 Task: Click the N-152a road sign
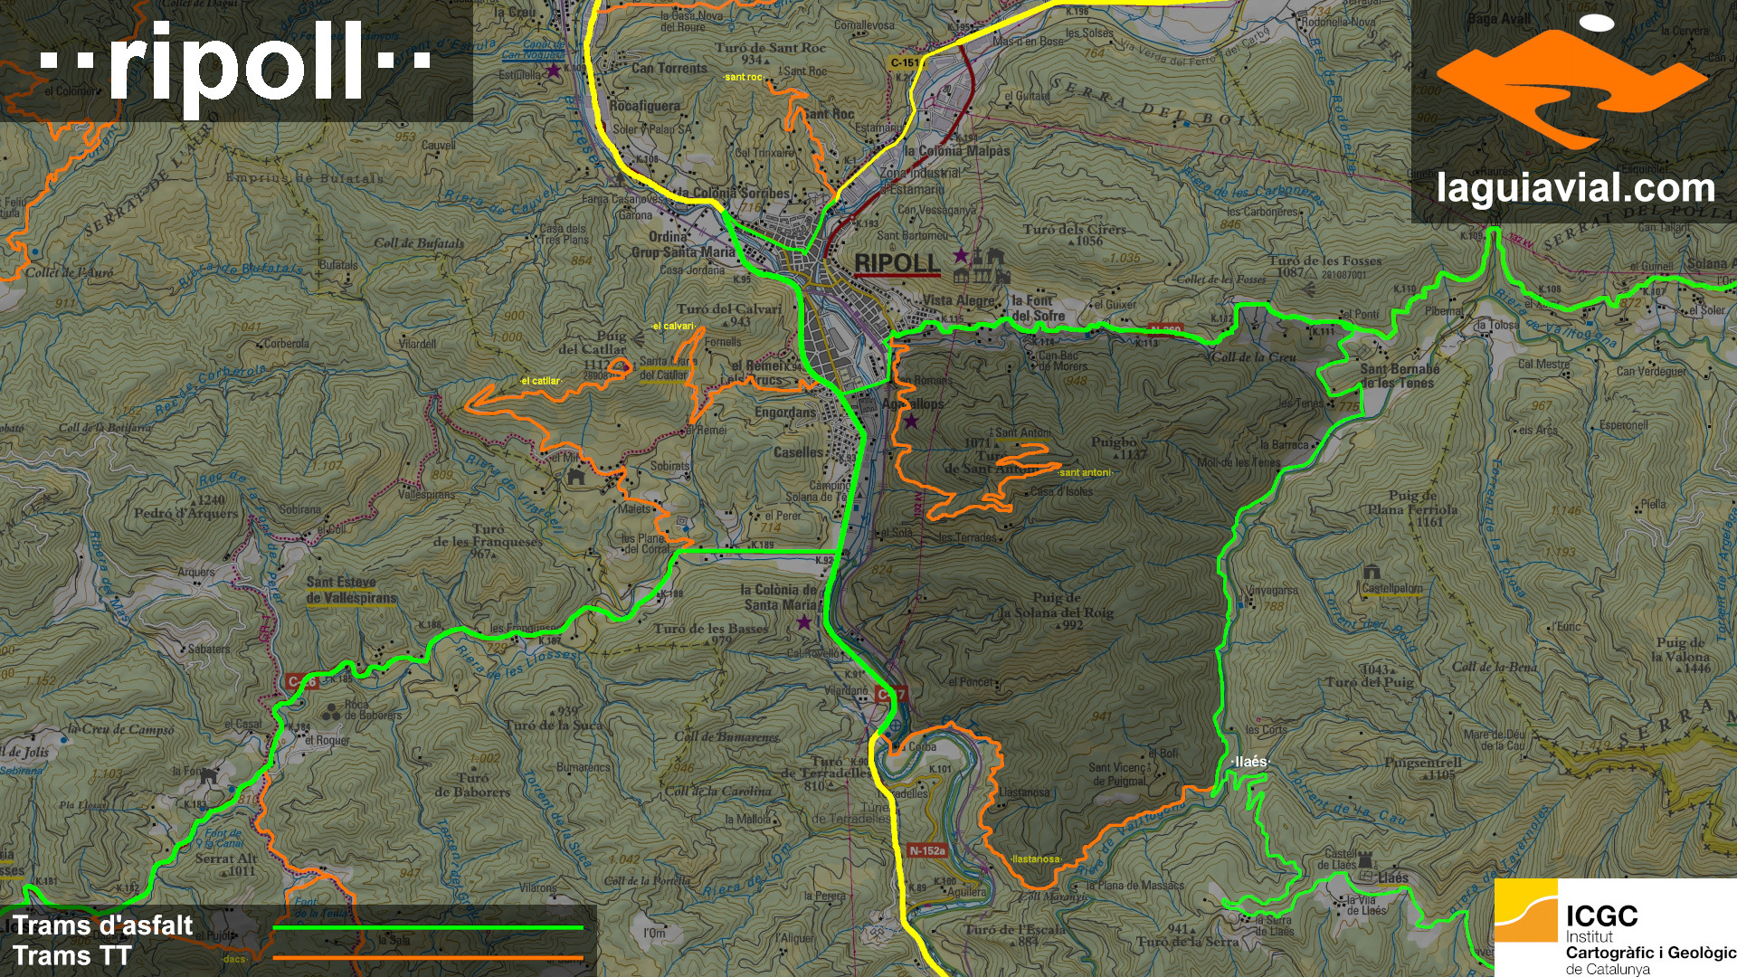[x=926, y=850]
